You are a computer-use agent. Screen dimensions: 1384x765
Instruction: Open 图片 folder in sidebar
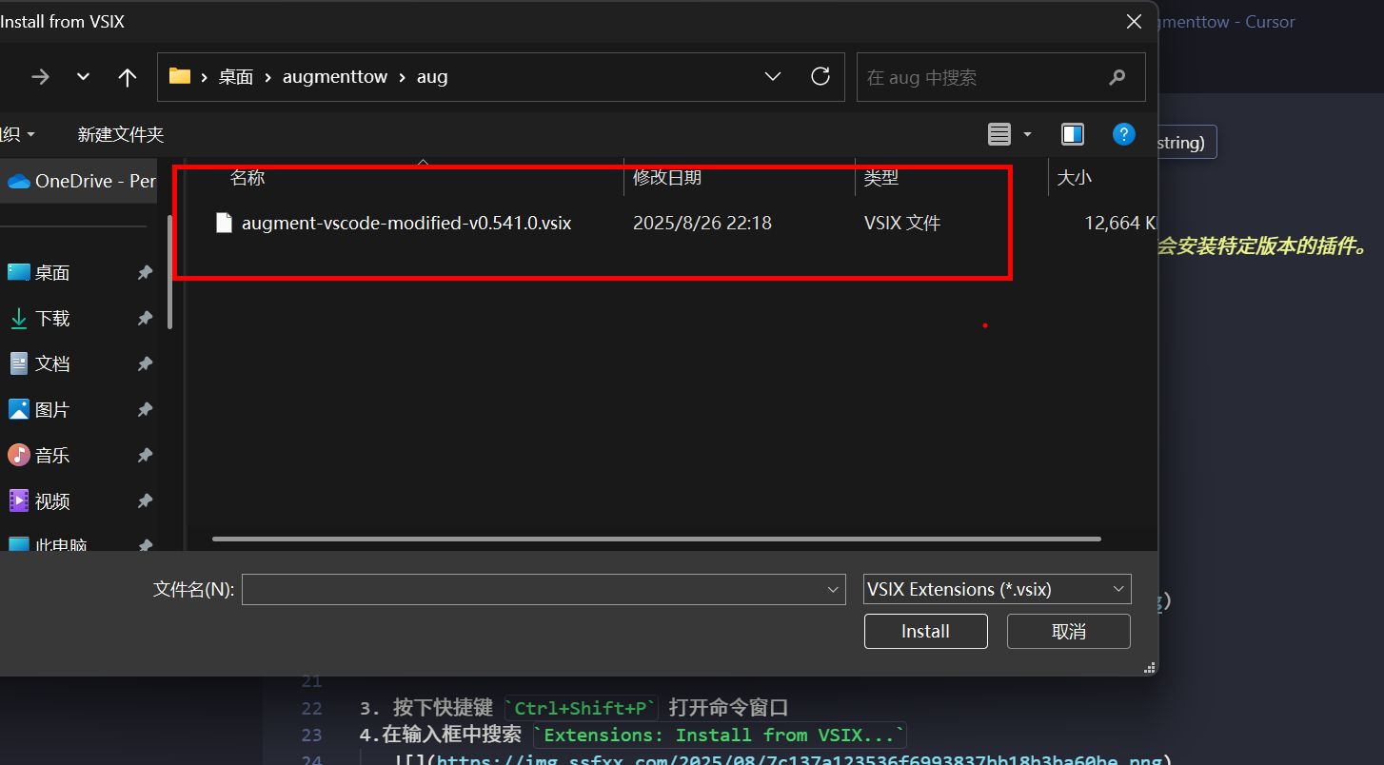(x=52, y=410)
